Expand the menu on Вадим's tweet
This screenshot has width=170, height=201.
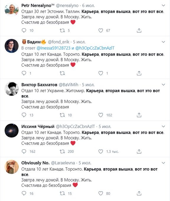click(164, 42)
